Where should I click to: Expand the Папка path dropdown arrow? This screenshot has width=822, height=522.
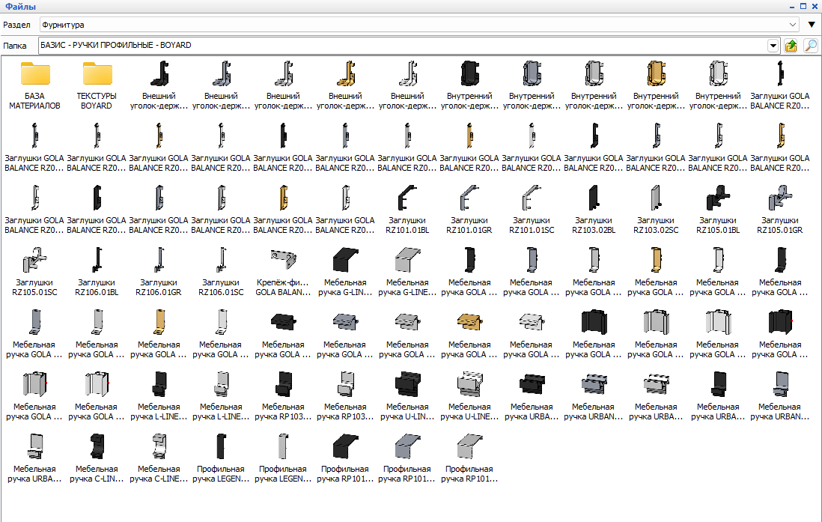[773, 46]
